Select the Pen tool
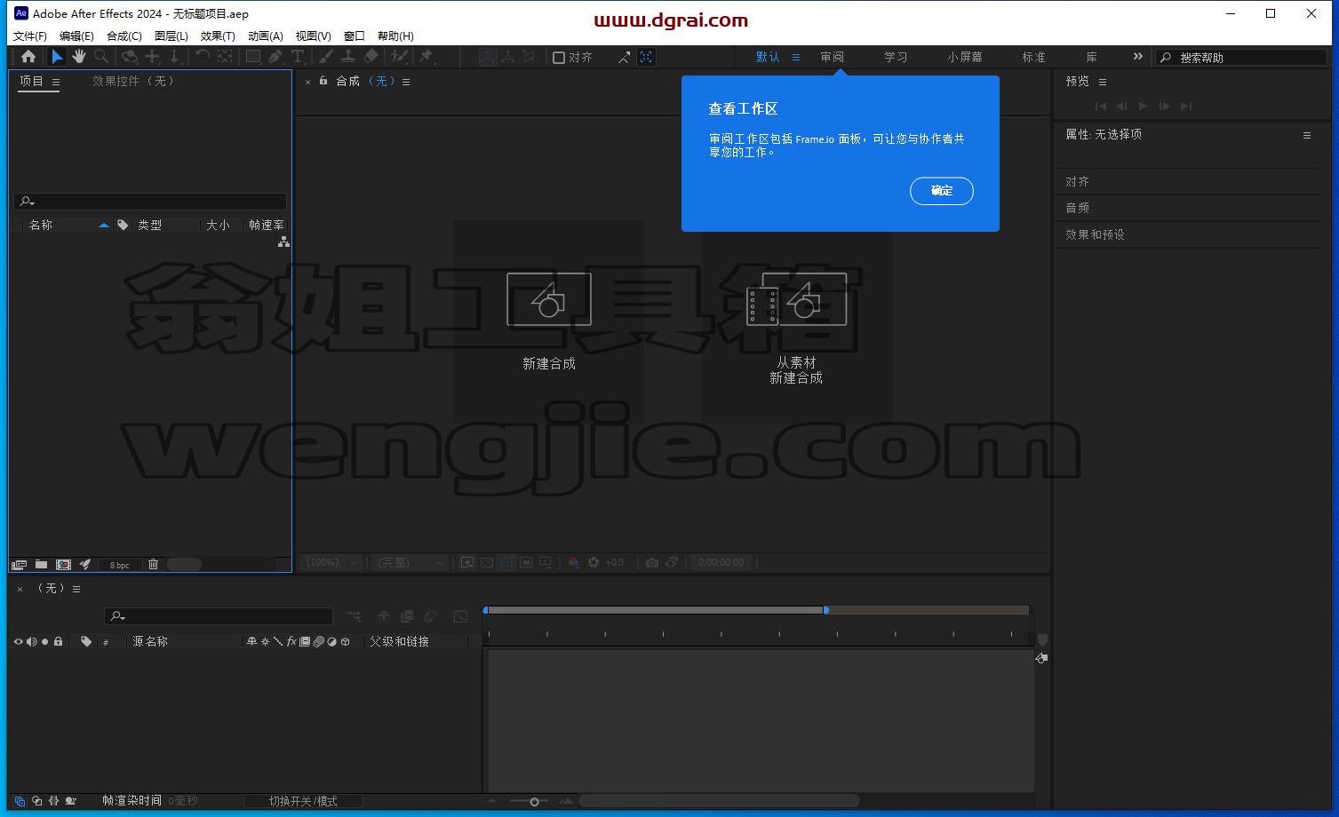The image size is (1339, 817). (275, 57)
